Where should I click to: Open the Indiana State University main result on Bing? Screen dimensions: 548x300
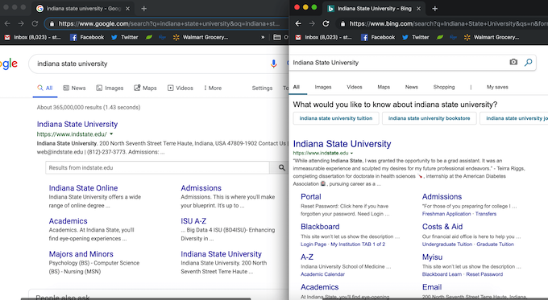pos(342,144)
